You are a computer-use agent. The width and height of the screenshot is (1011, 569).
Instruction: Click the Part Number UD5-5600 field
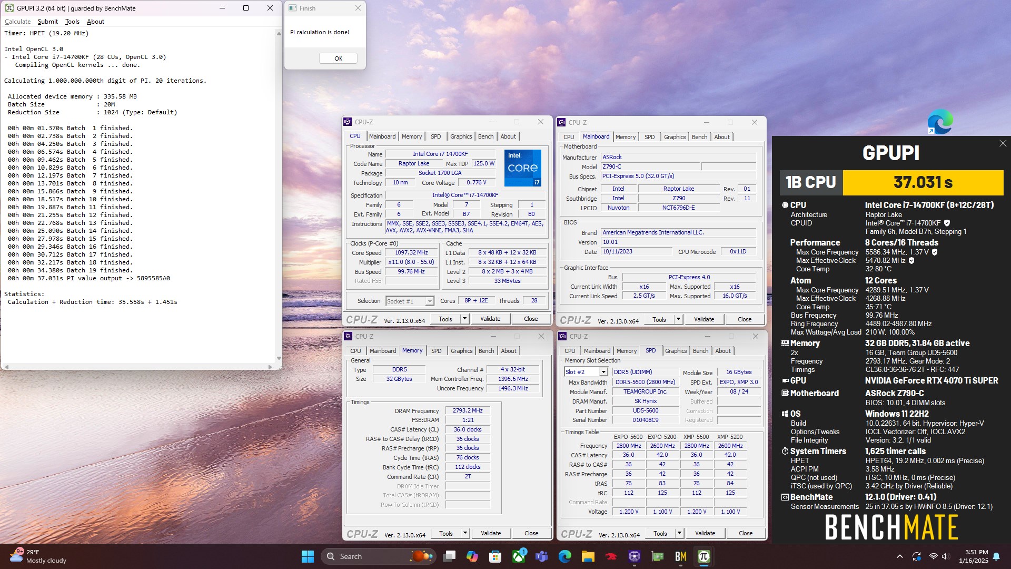pyautogui.click(x=645, y=411)
